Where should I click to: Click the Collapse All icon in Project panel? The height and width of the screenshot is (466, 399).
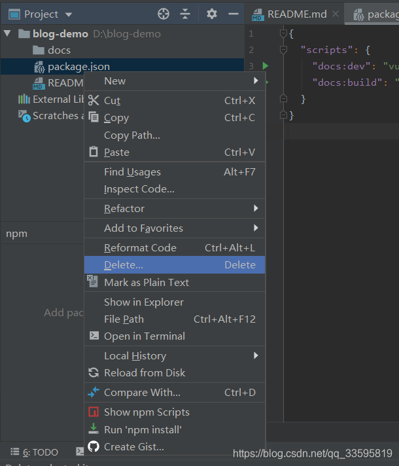pyautogui.click(x=185, y=14)
